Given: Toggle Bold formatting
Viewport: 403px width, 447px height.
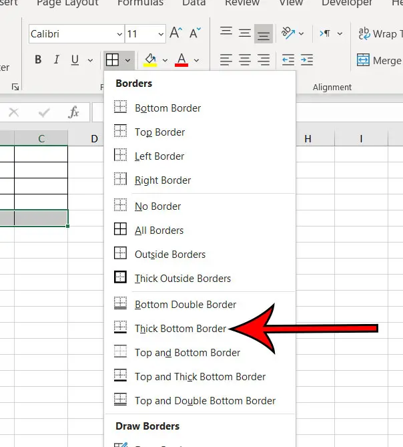Looking at the screenshot, I should tap(38, 60).
